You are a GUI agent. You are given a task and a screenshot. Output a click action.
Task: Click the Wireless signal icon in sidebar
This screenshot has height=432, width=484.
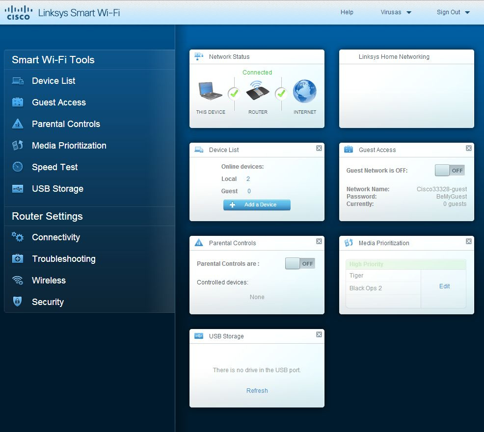tap(18, 280)
